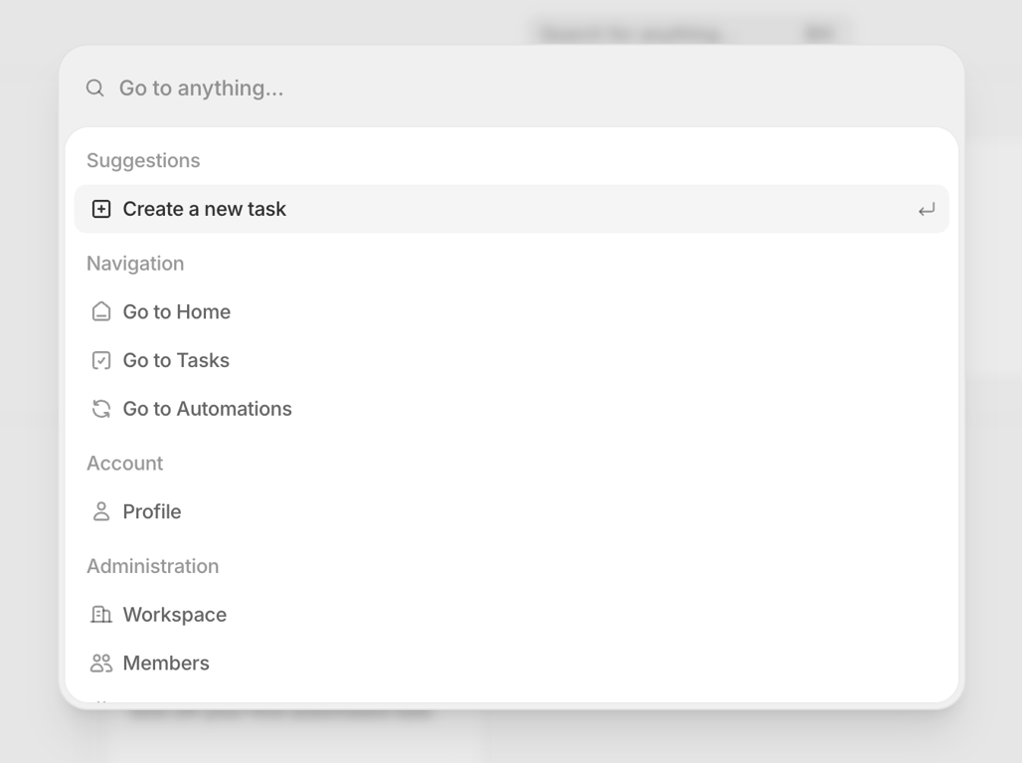Click the "Navigation" section heading
This screenshot has width=1022, height=763.
click(x=135, y=264)
